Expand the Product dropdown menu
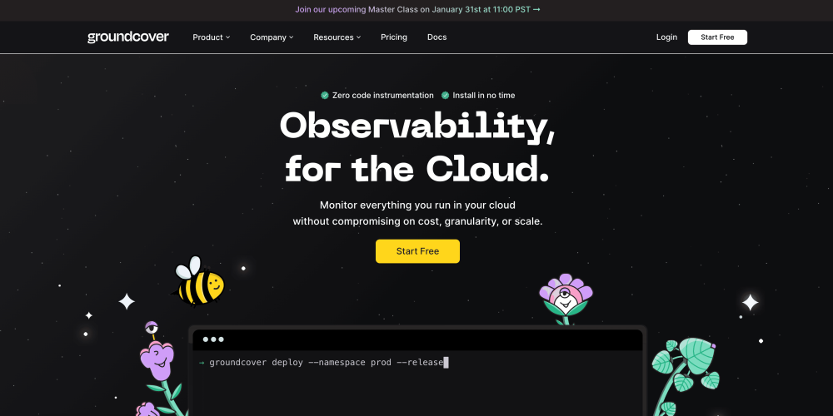 click(x=211, y=37)
